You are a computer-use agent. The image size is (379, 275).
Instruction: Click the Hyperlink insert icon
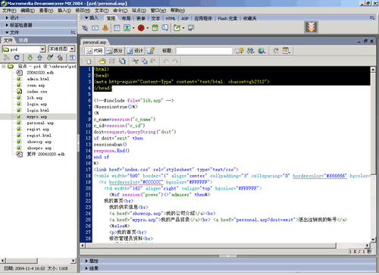[85, 28]
